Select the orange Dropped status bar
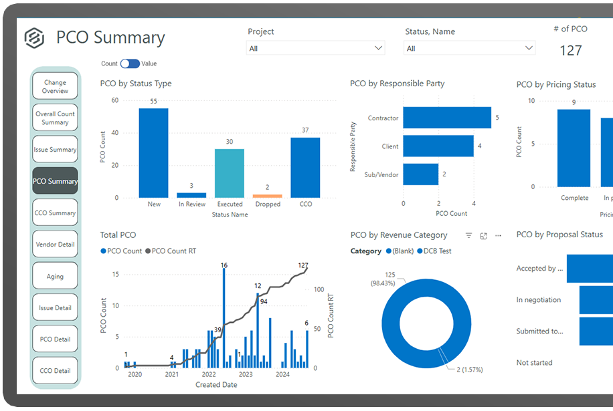The image size is (613, 411). (268, 196)
